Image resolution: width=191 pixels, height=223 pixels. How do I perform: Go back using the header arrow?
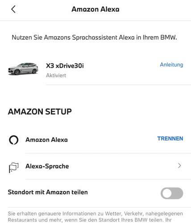[13, 9]
